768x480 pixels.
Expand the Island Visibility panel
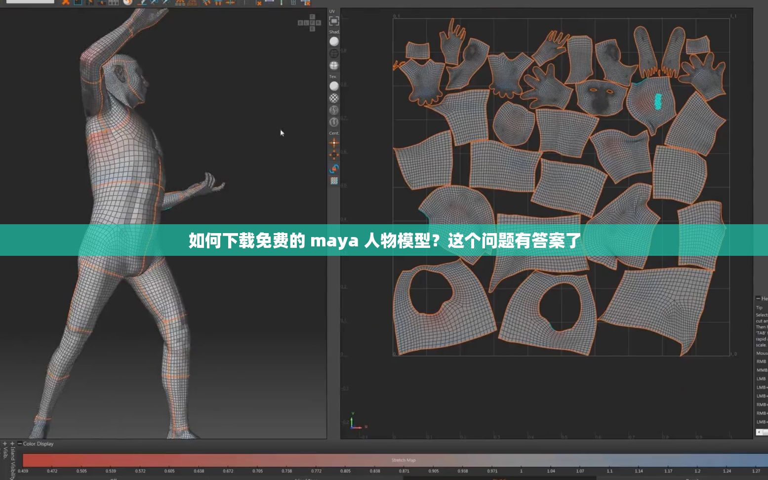point(12,443)
